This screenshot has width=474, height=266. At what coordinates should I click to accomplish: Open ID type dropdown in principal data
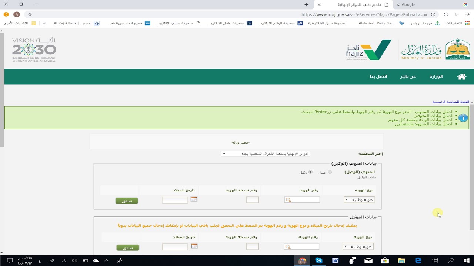pyautogui.click(x=358, y=247)
